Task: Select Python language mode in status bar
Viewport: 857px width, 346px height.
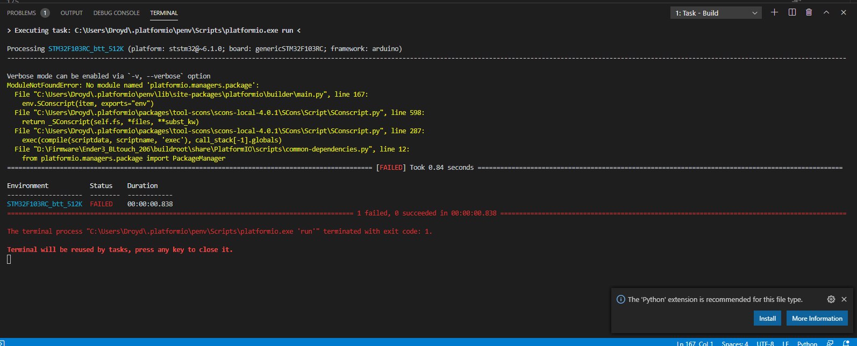Action: coord(807,343)
